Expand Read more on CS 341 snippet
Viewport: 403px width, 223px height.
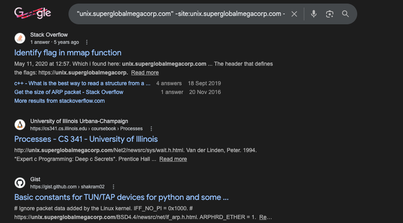pyautogui.click(x=173, y=159)
